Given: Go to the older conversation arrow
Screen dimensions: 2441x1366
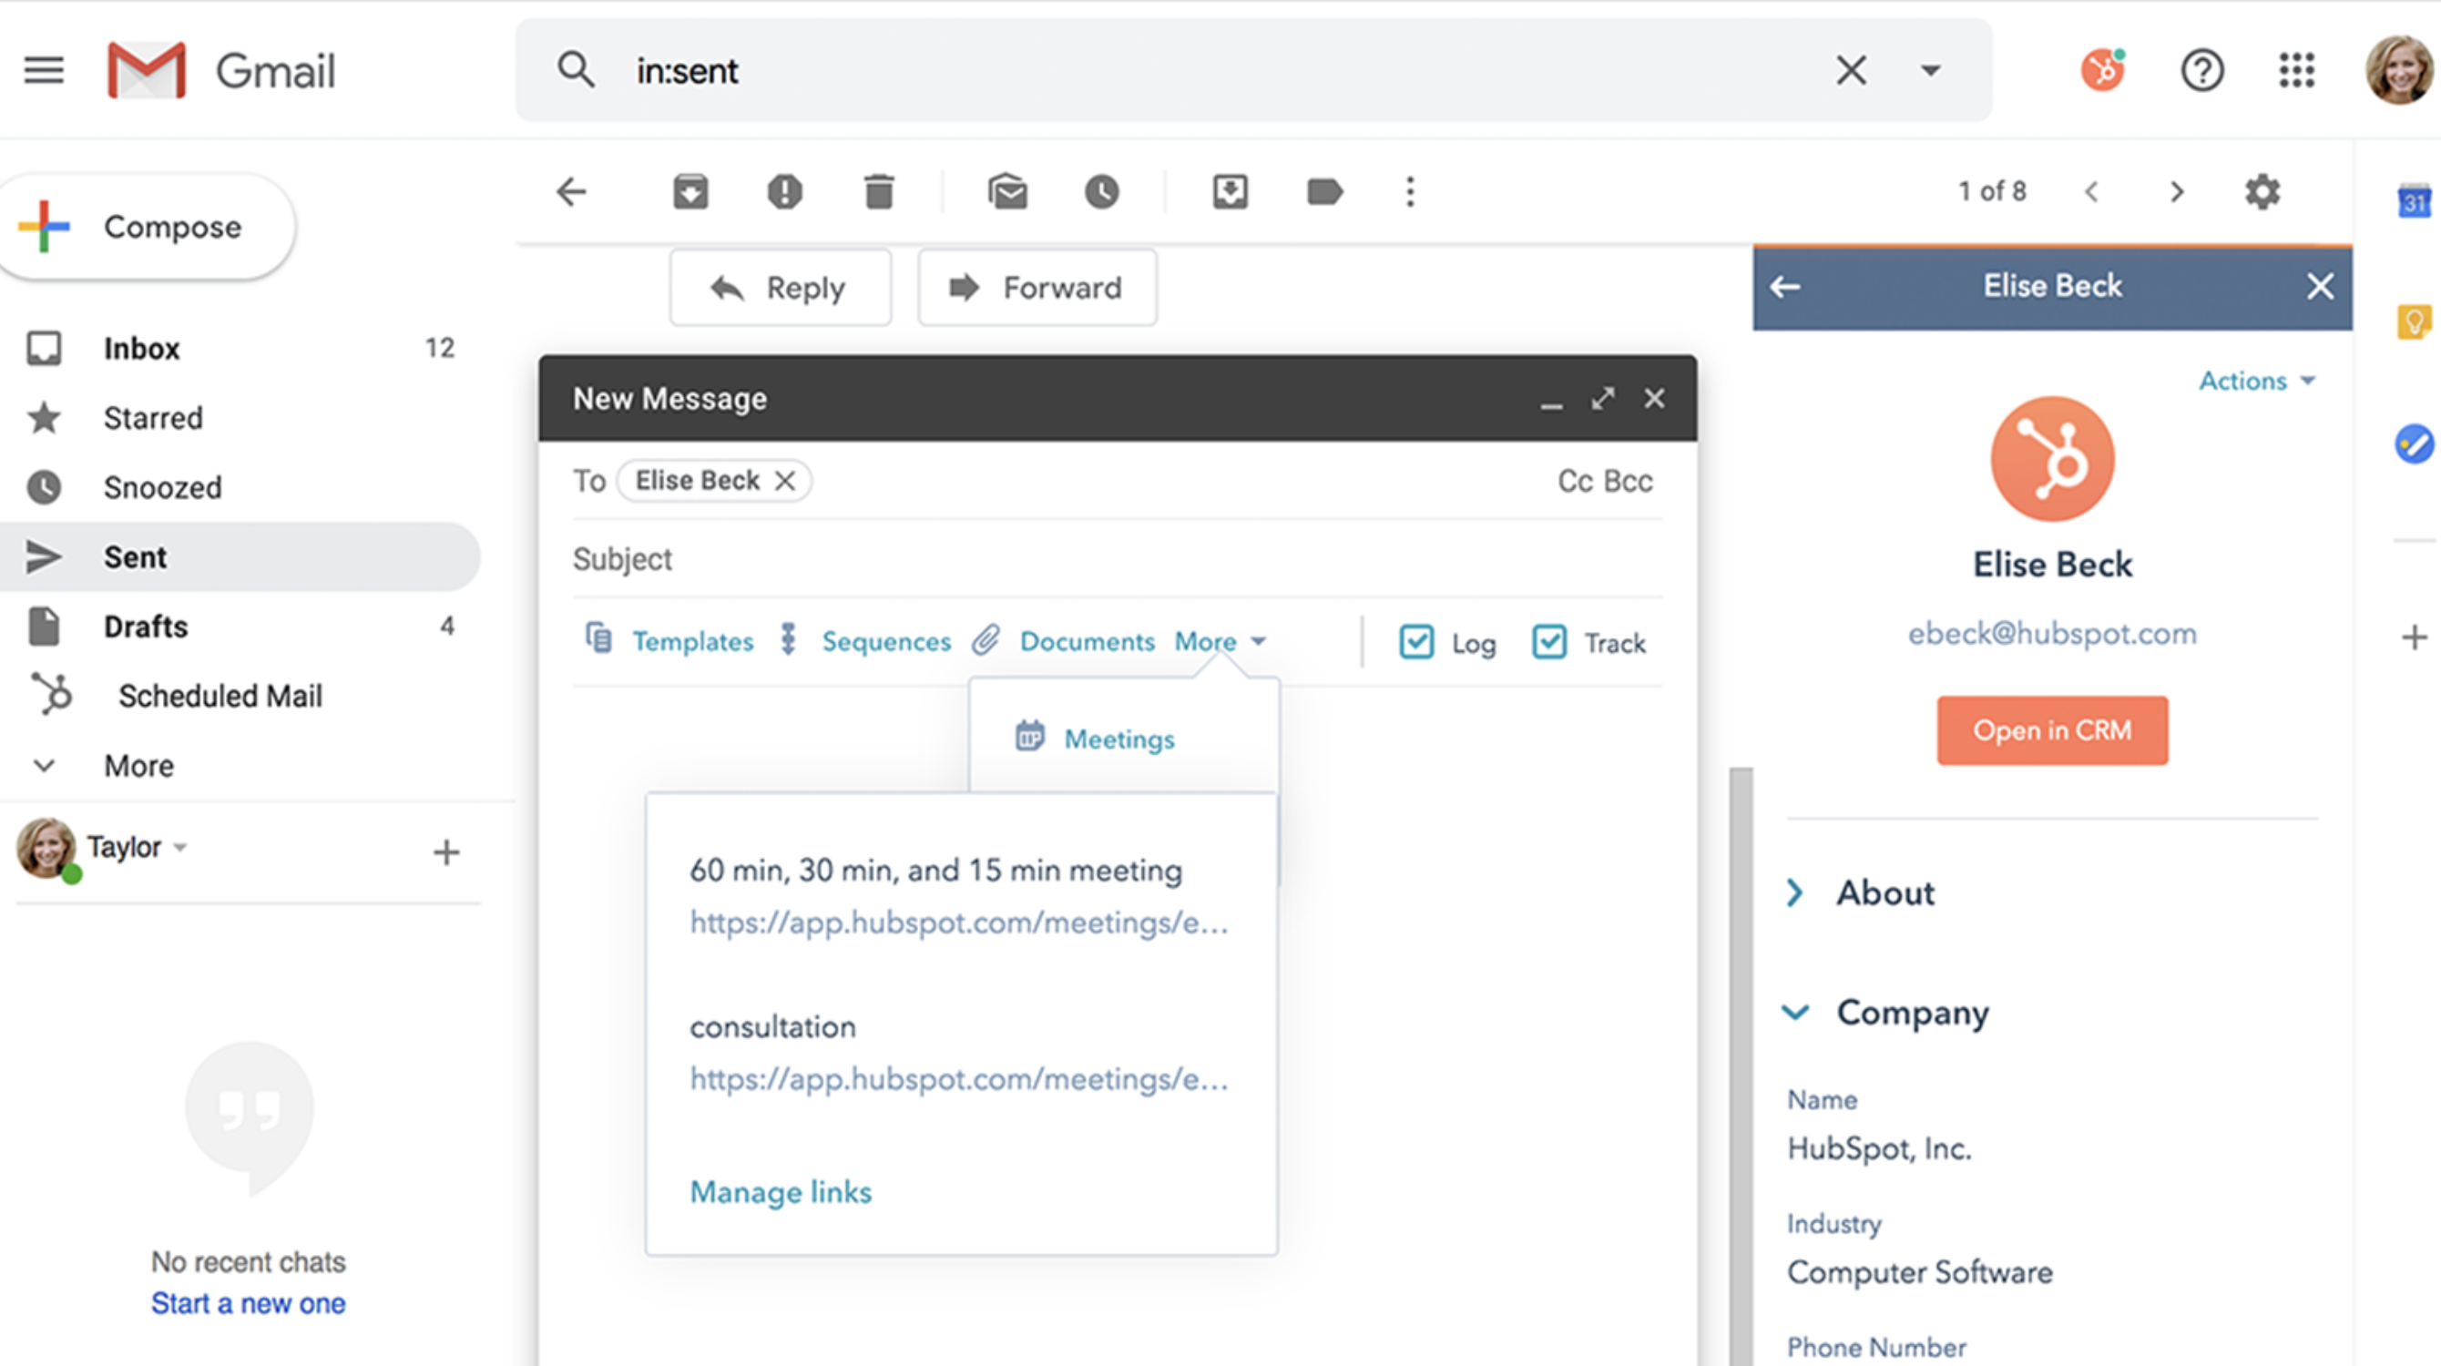Looking at the screenshot, I should pyautogui.click(x=2177, y=192).
